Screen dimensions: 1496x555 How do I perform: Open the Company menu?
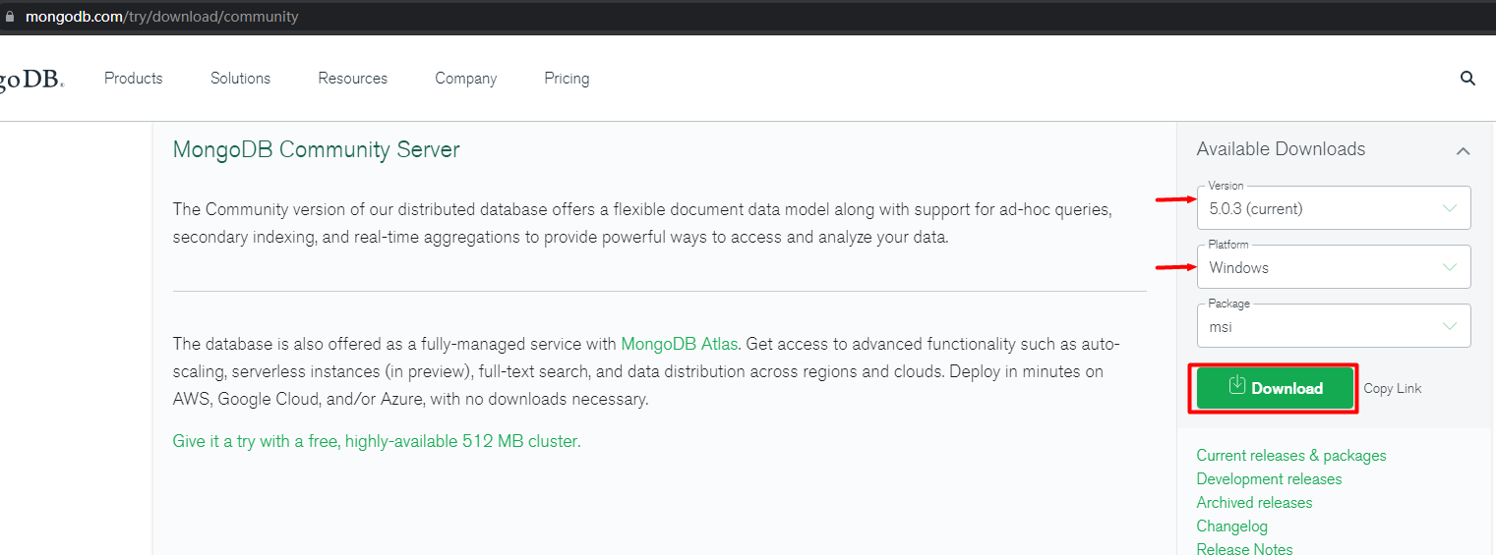(x=465, y=79)
